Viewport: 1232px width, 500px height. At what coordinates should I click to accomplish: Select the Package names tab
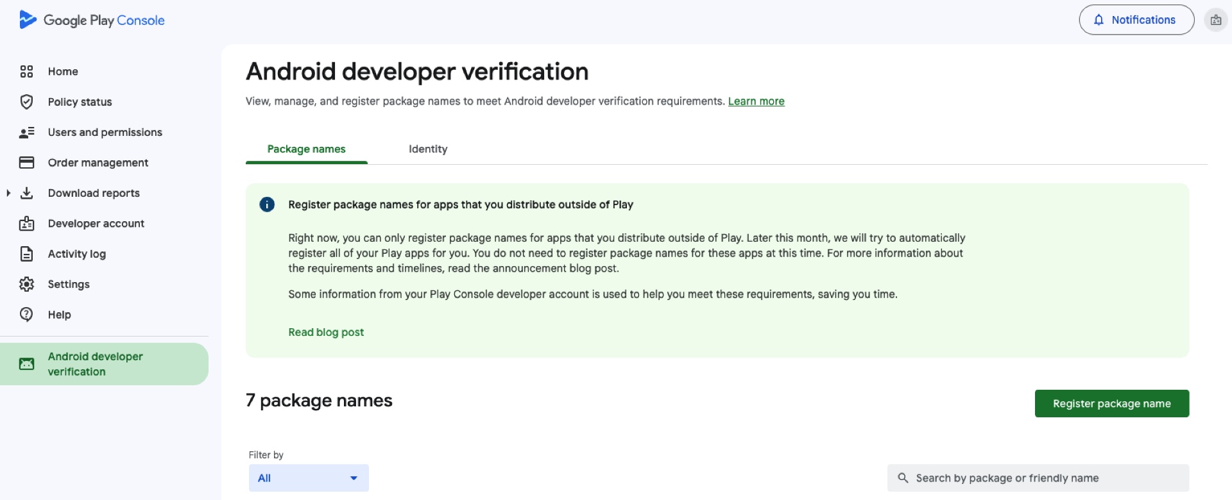[306, 149]
